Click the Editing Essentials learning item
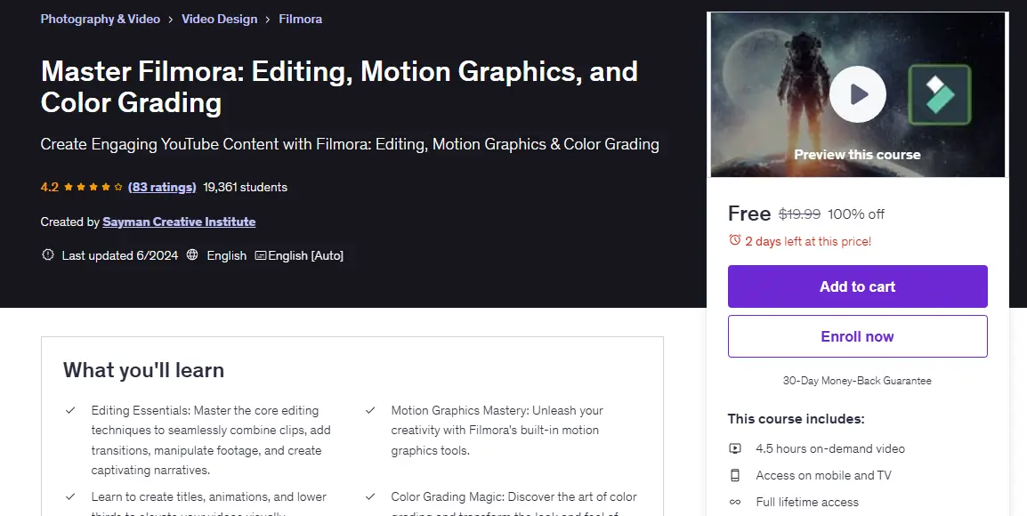Viewport: 1027px width, 516px height. (211, 440)
